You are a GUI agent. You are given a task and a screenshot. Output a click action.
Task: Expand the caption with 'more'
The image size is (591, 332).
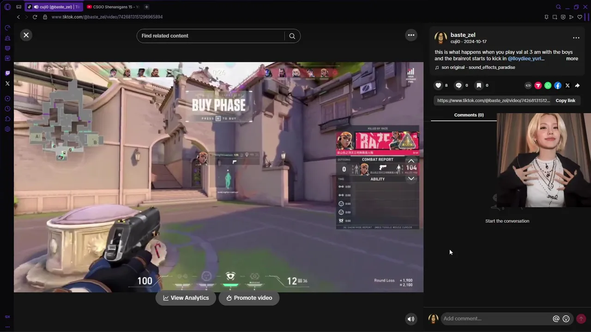(x=572, y=59)
